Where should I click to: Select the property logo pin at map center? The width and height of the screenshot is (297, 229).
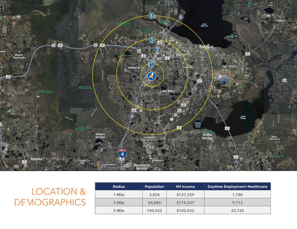click(x=152, y=76)
